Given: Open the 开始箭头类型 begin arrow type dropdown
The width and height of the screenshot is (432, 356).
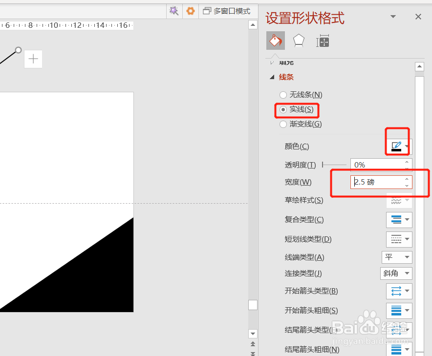Looking at the screenshot, I should point(399,291).
